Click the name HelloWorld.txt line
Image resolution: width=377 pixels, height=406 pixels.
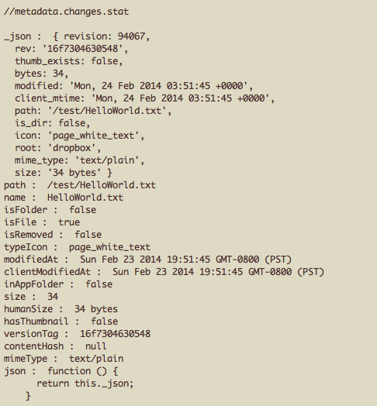(x=64, y=198)
